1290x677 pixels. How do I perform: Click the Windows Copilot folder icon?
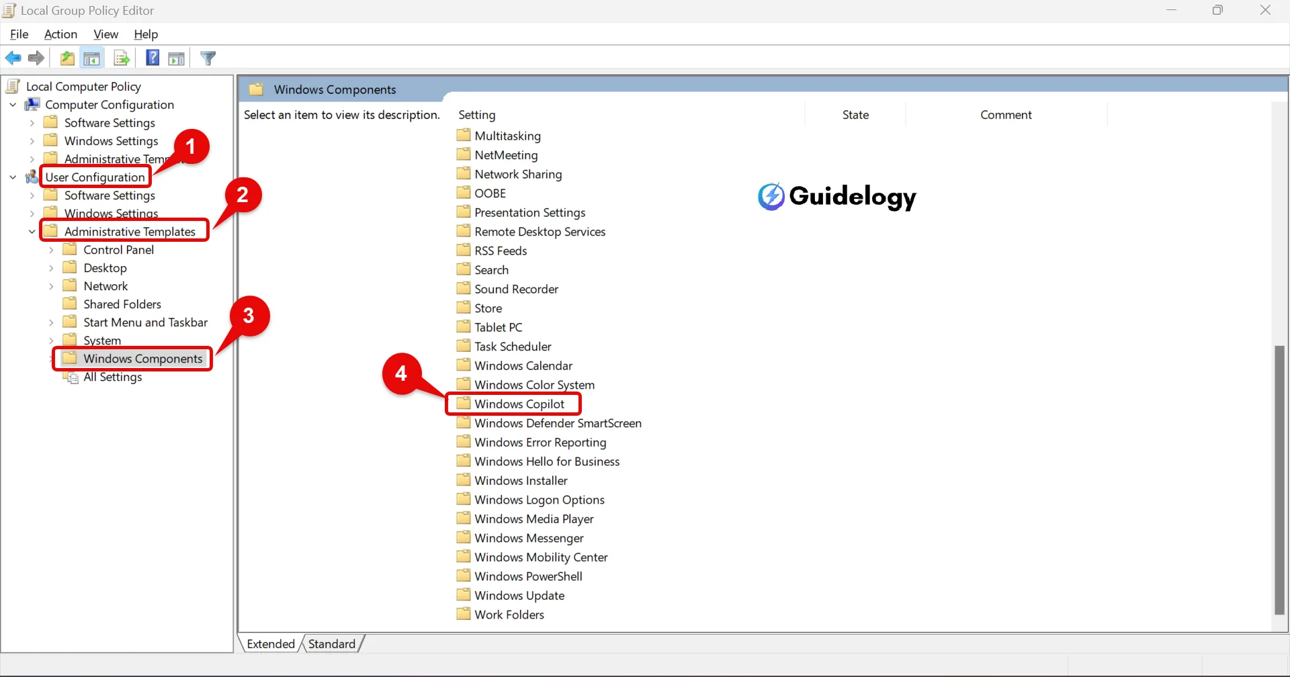click(x=464, y=403)
